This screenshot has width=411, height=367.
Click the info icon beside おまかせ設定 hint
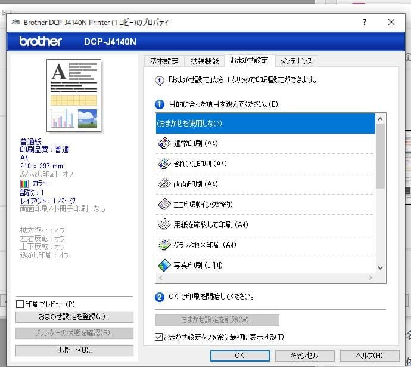[160, 81]
